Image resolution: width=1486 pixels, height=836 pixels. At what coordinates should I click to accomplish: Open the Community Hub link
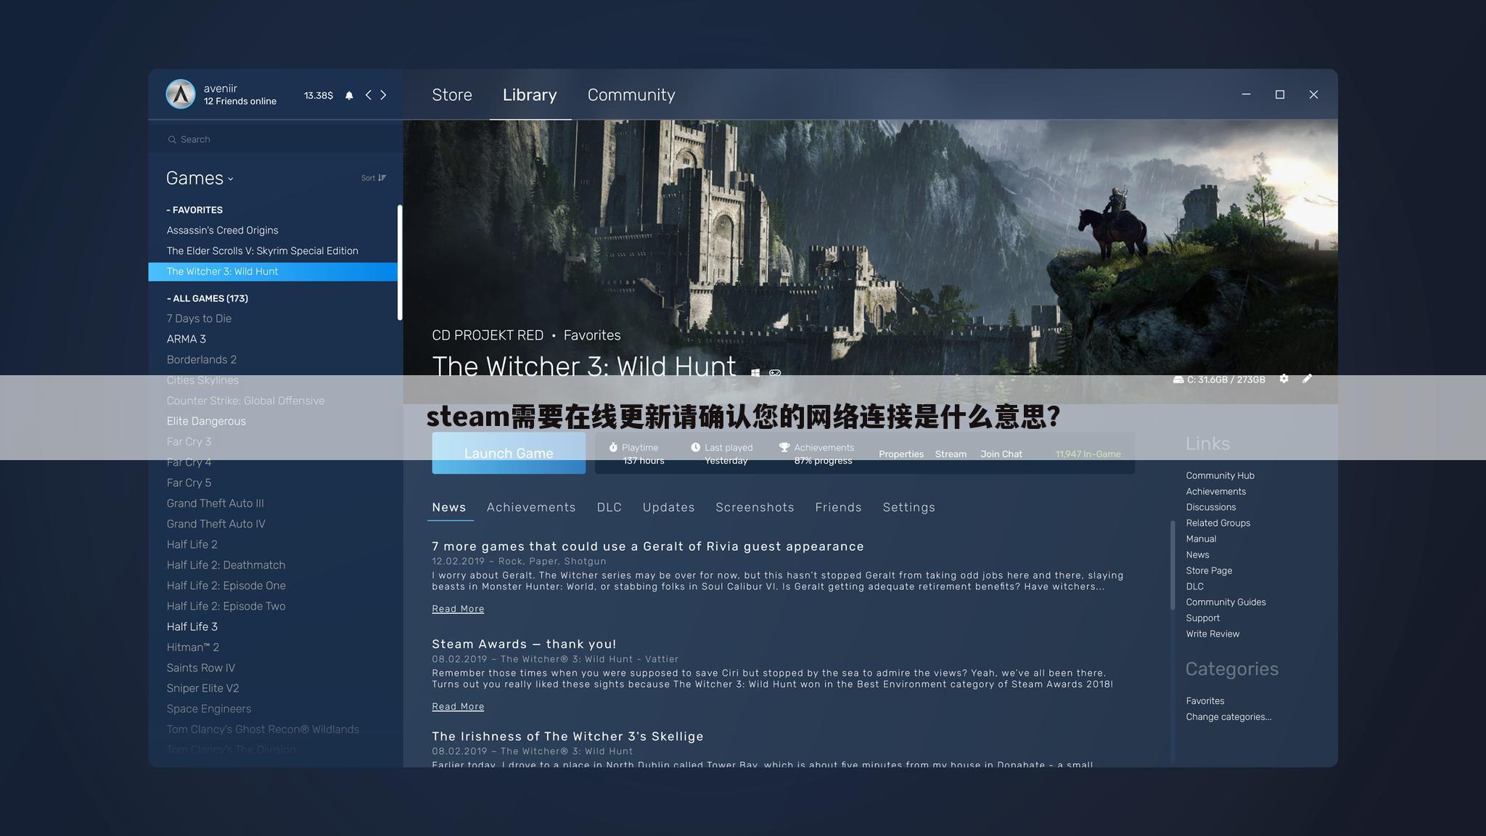point(1220,475)
